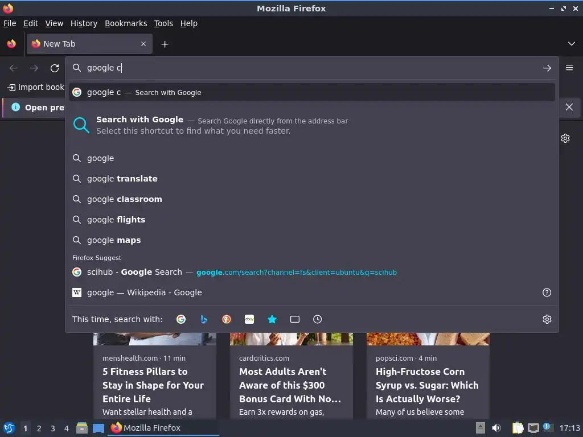The width and height of the screenshot is (583, 437).
Task: Open the Bookmarks menu
Action: [x=126, y=23]
